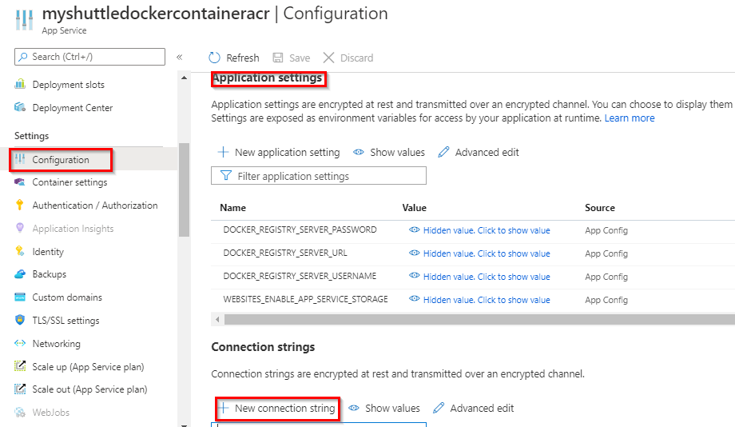Open Scale out (App Service plan)
The image size is (735, 427).
click(89, 389)
